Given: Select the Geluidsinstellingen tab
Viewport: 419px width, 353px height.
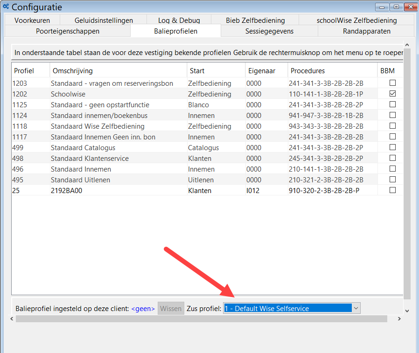Looking at the screenshot, I should tap(104, 20).
